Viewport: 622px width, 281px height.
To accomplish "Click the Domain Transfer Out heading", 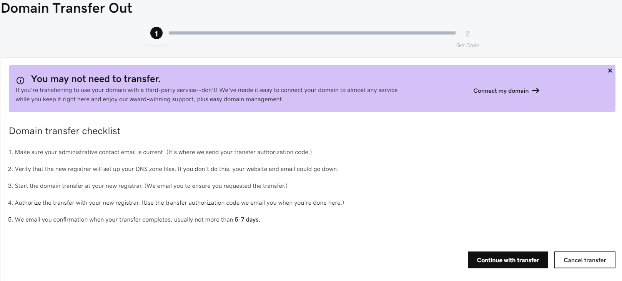I will coord(67,8).
